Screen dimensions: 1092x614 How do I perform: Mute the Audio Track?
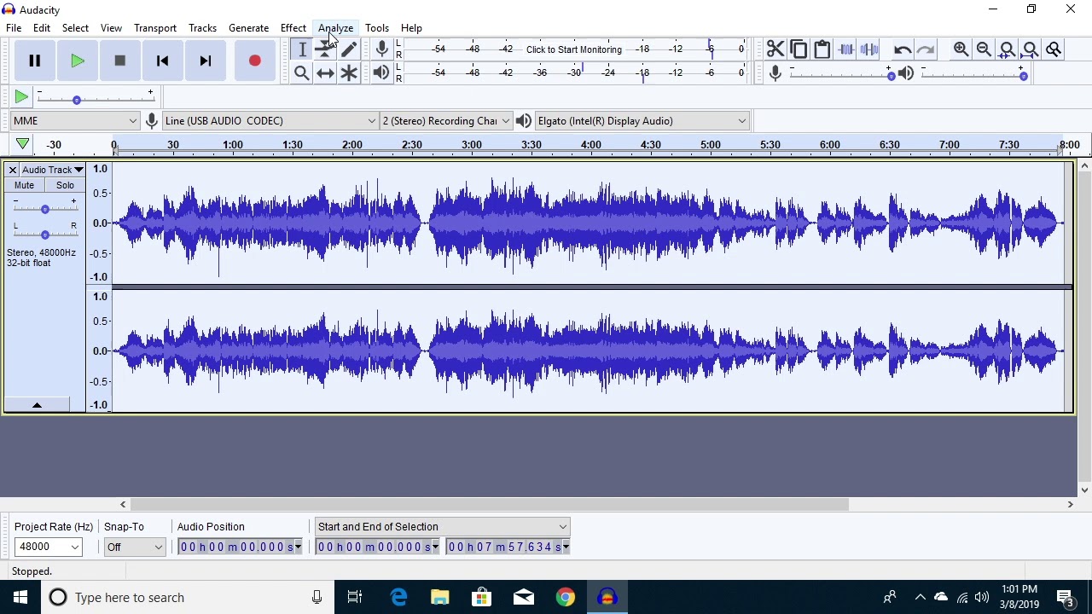24,185
